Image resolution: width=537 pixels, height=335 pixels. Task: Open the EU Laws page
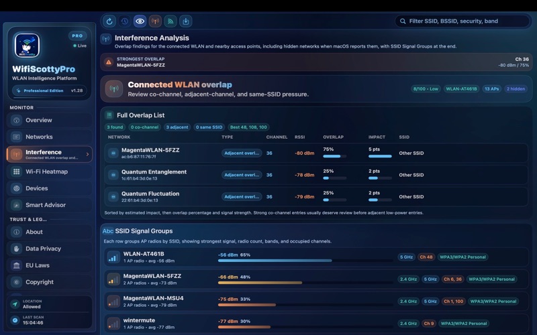pos(49,265)
